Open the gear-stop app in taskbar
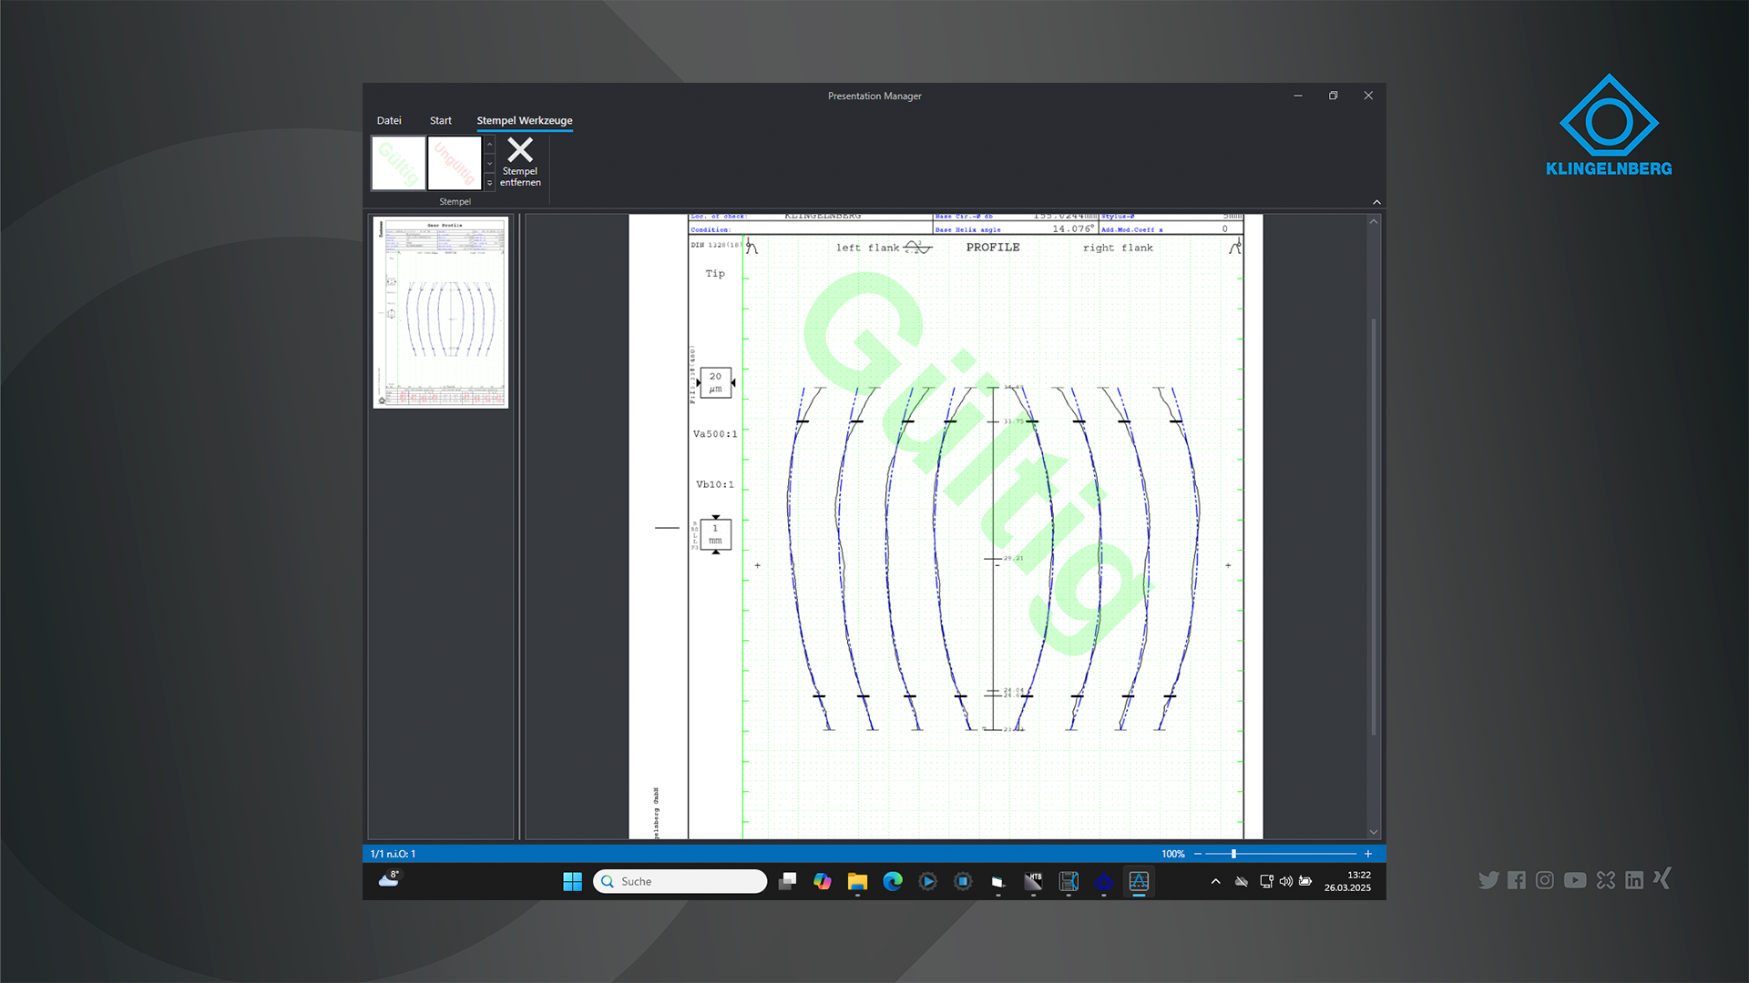Image resolution: width=1749 pixels, height=983 pixels. coord(963,881)
